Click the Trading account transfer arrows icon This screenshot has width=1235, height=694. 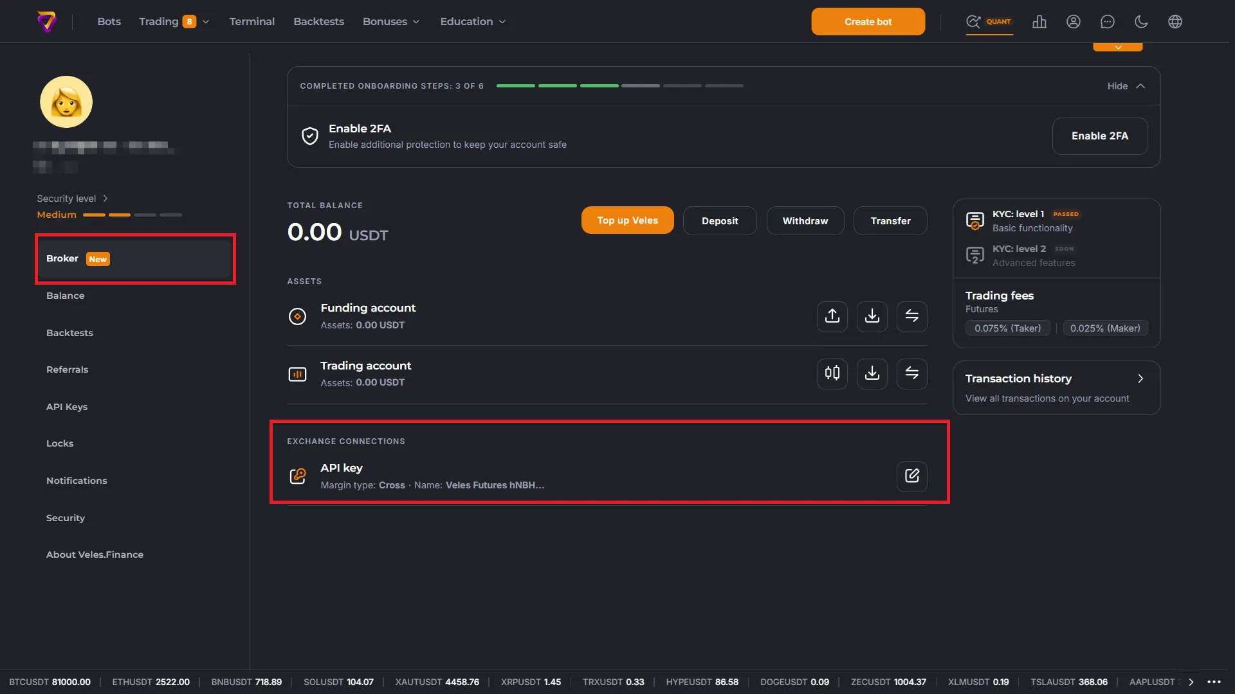pos(912,374)
